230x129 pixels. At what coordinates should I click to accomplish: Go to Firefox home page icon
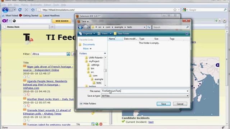pyautogui.click(x=33, y=10)
